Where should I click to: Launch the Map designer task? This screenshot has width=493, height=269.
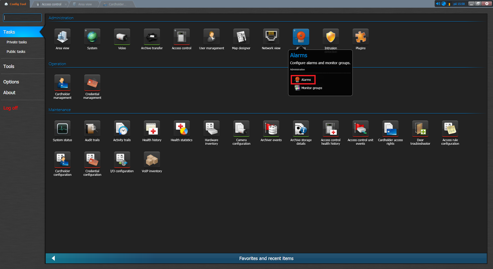(x=241, y=37)
